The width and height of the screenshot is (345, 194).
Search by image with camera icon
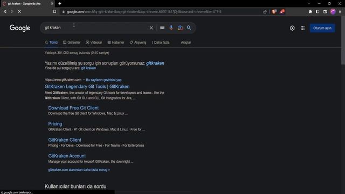tap(180, 27)
